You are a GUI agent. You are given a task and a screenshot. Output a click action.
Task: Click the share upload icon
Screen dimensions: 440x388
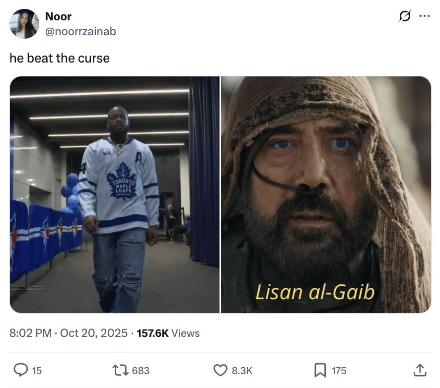[x=420, y=370]
